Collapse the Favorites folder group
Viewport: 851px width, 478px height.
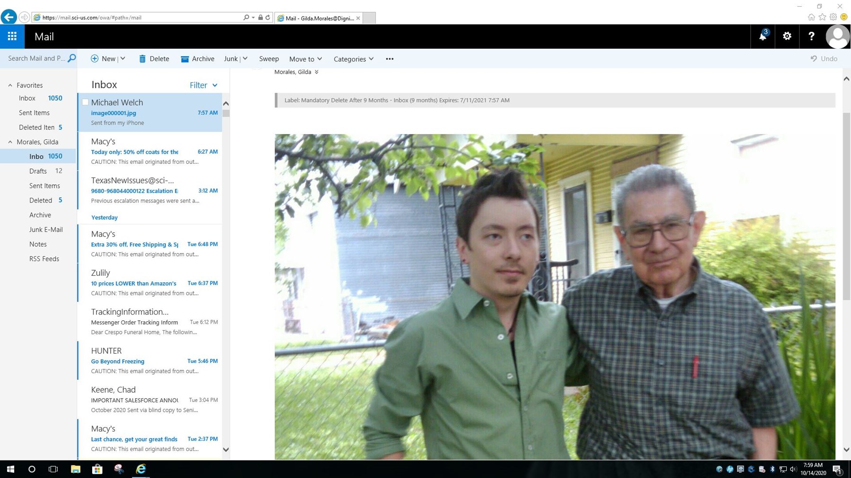10,85
